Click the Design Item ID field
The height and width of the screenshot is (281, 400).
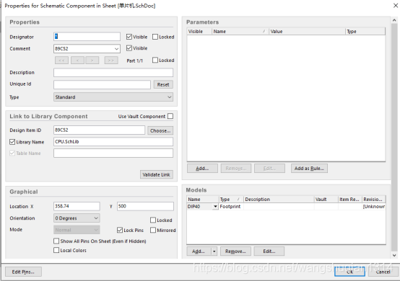(x=99, y=130)
